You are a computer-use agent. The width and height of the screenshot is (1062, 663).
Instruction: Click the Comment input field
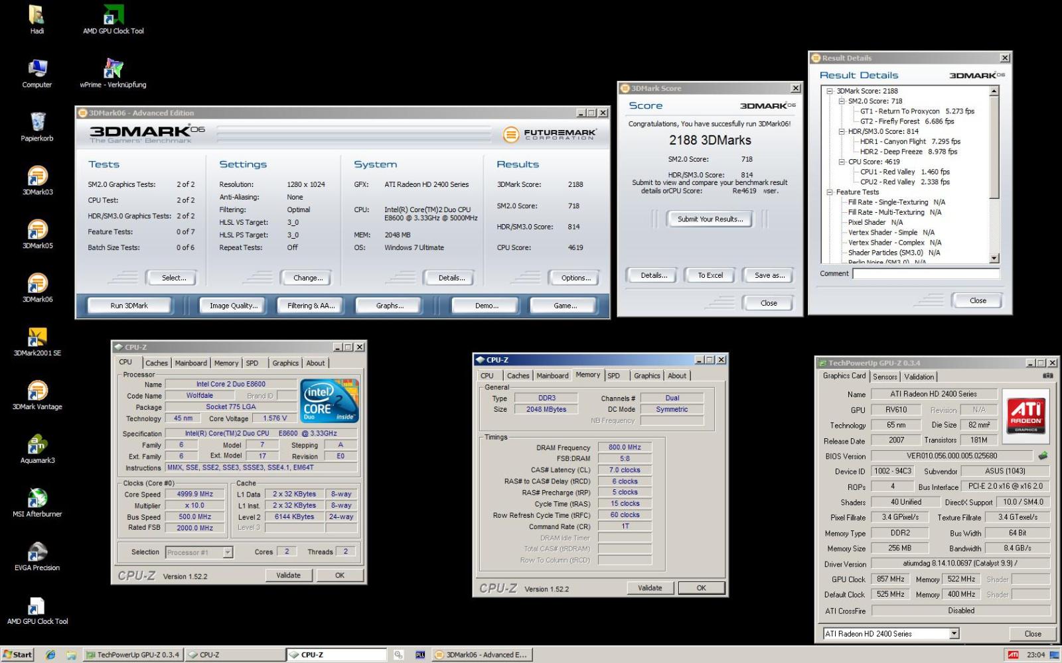click(x=926, y=274)
